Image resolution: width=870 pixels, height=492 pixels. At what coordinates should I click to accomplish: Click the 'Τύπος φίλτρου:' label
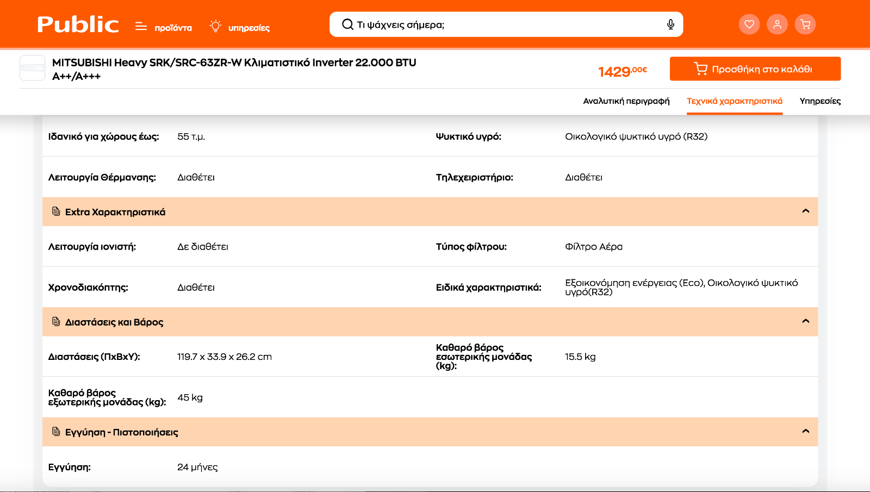471,247
